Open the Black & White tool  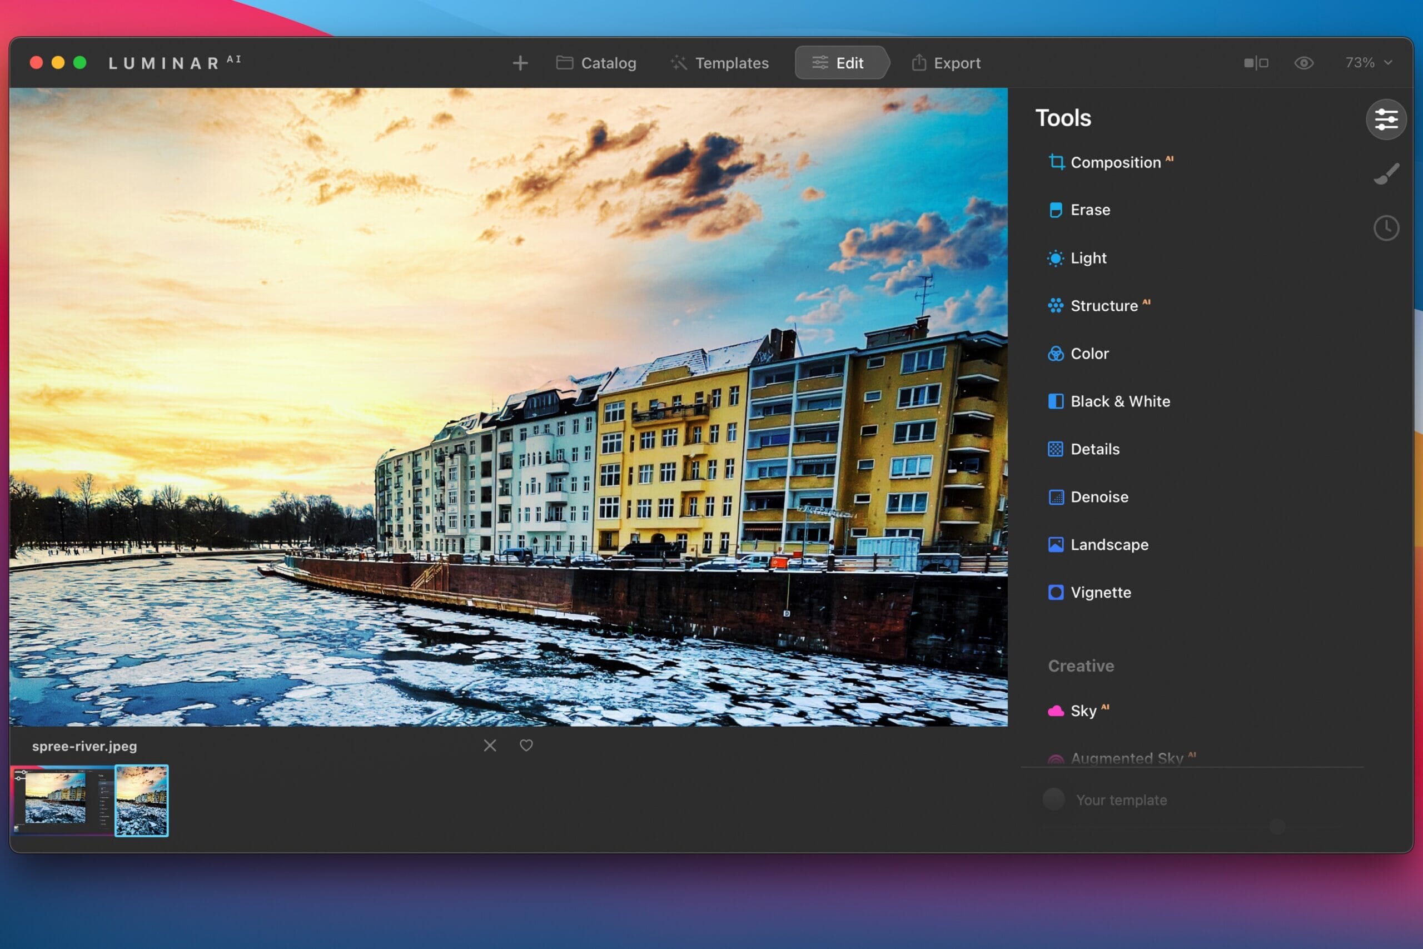pyautogui.click(x=1120, y=401)
